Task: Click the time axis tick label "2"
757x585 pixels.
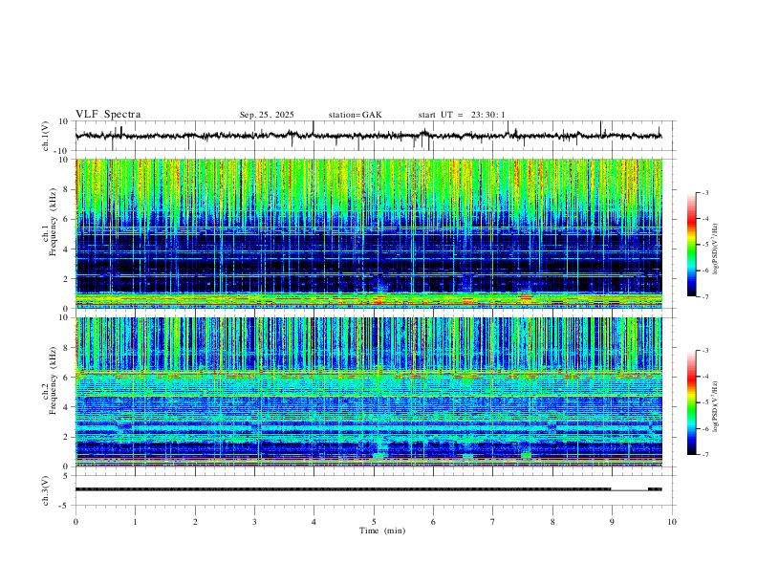Action: pos(195,522)
